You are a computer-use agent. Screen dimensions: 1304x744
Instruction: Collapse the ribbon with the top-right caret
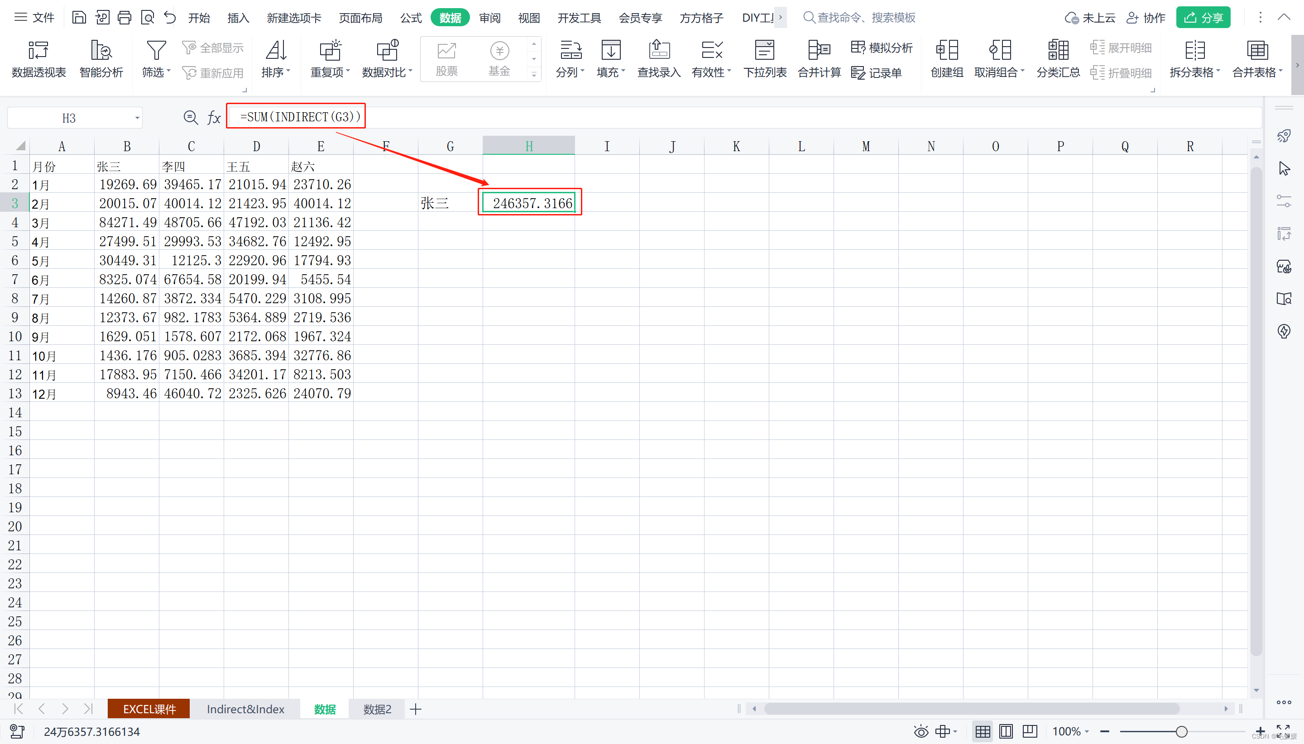(x=1284, y=17)
